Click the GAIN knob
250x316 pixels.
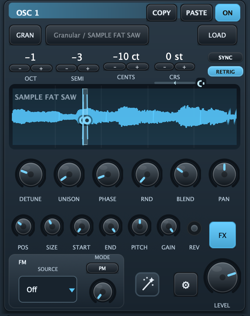click(x=168, y=226)
